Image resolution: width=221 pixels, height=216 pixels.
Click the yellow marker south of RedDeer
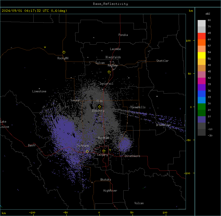(109, 72)
